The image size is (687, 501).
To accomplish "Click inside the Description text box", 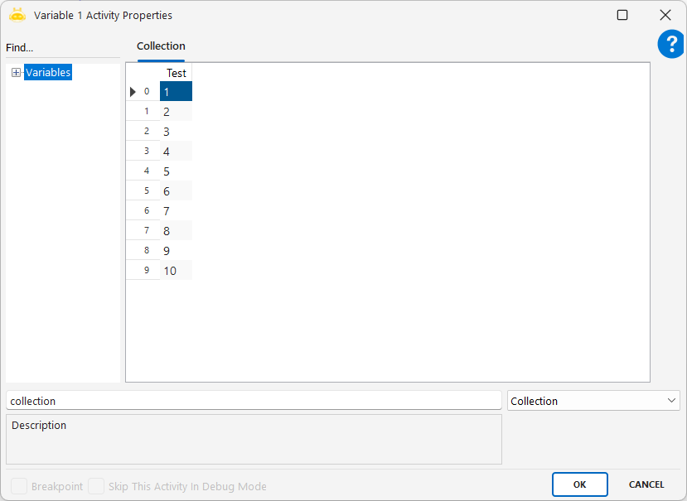I will click(x=254, y=440).
